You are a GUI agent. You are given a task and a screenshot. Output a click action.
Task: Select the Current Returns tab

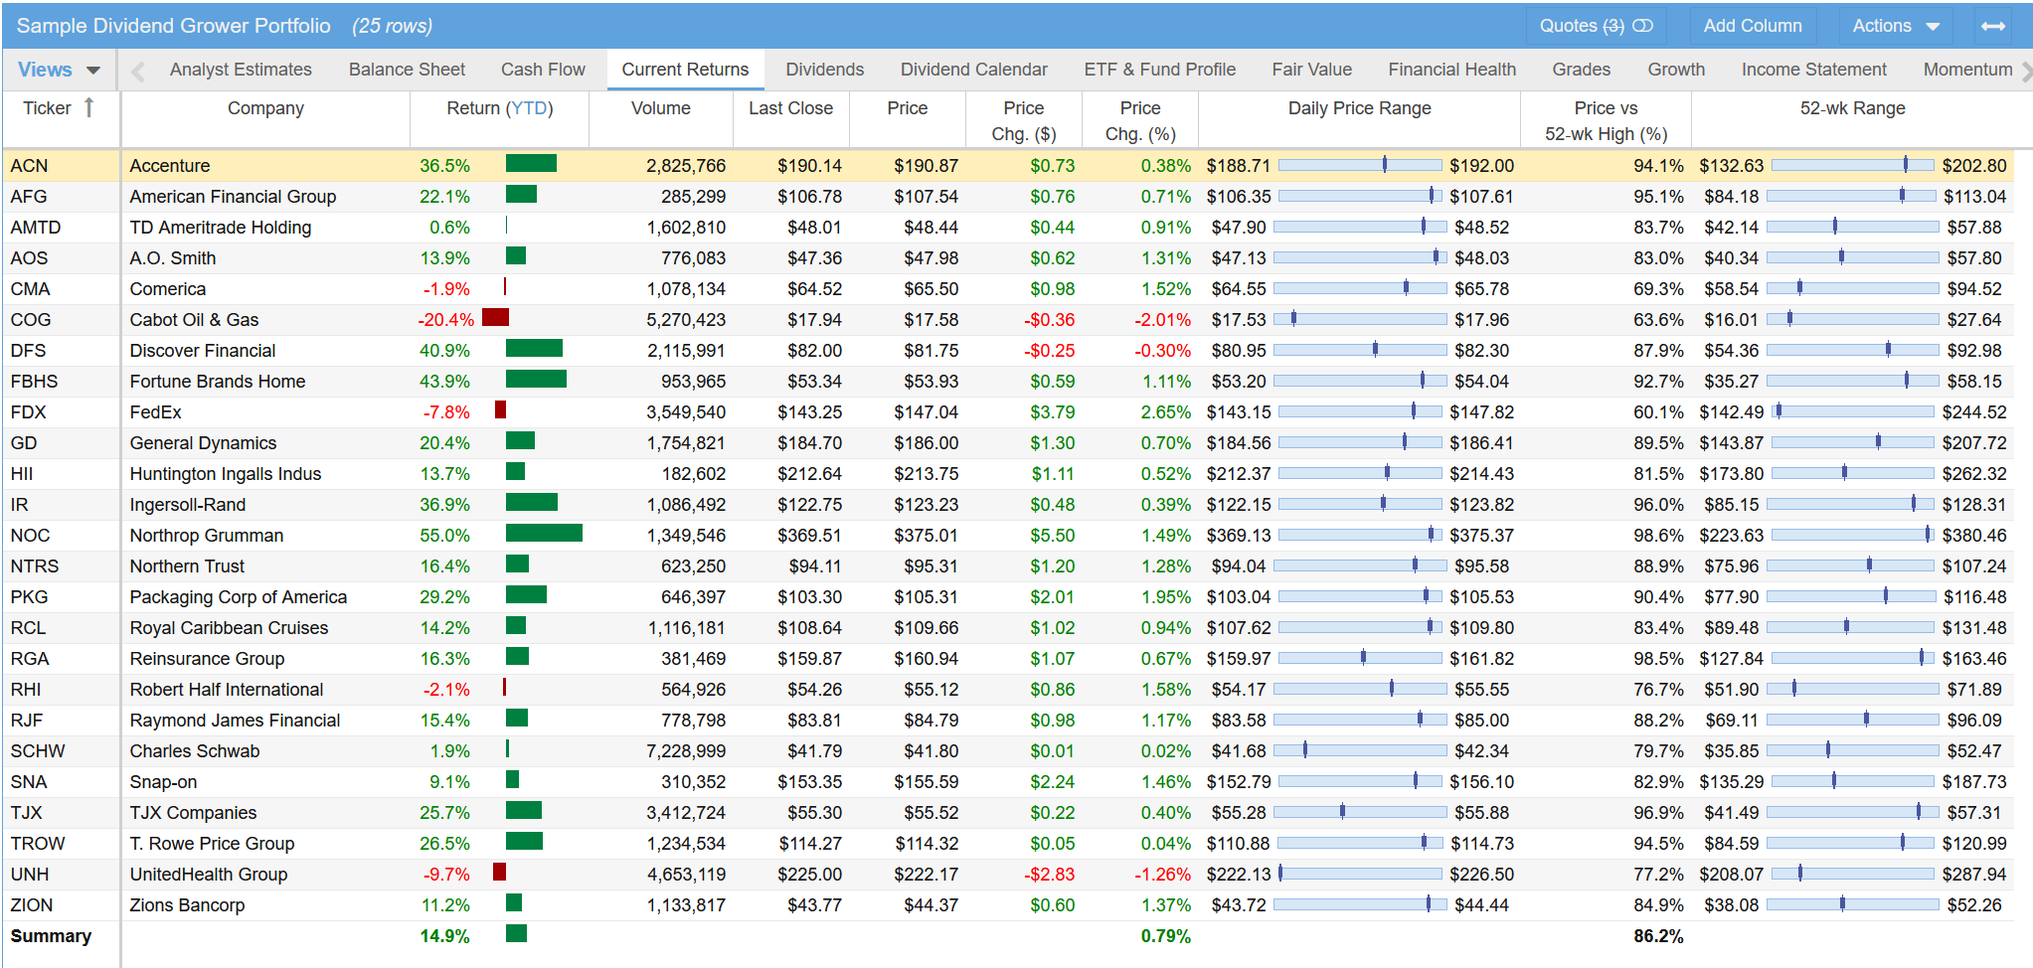[685, 70]
